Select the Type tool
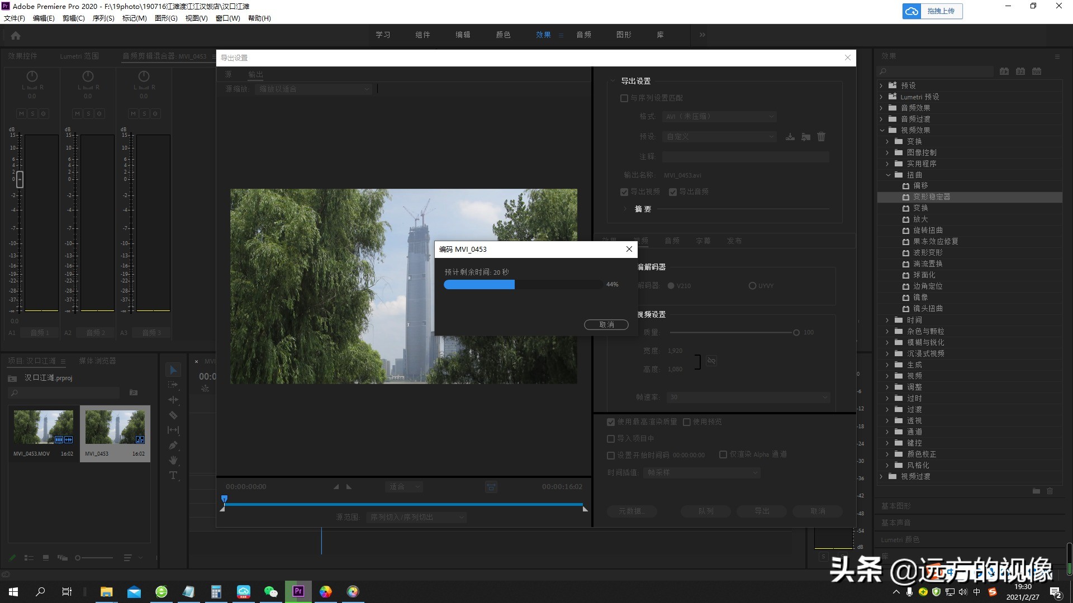This screenshot has height=603, width=1073. click(173, 475)
